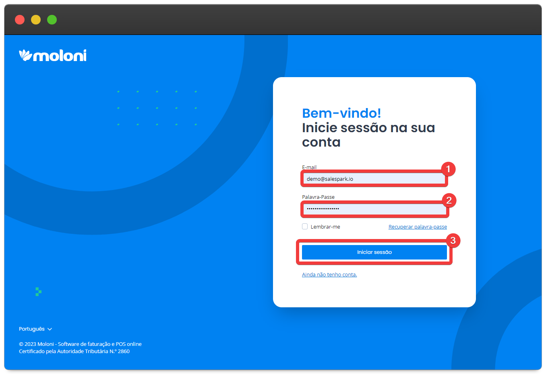Close the window with the red button
Screen dimensions: 546x374
click(x=20, y=20)
